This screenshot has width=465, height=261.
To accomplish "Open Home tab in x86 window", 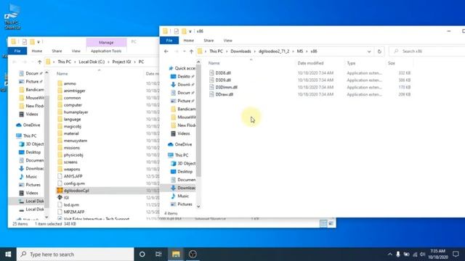I will click(189, 41).
